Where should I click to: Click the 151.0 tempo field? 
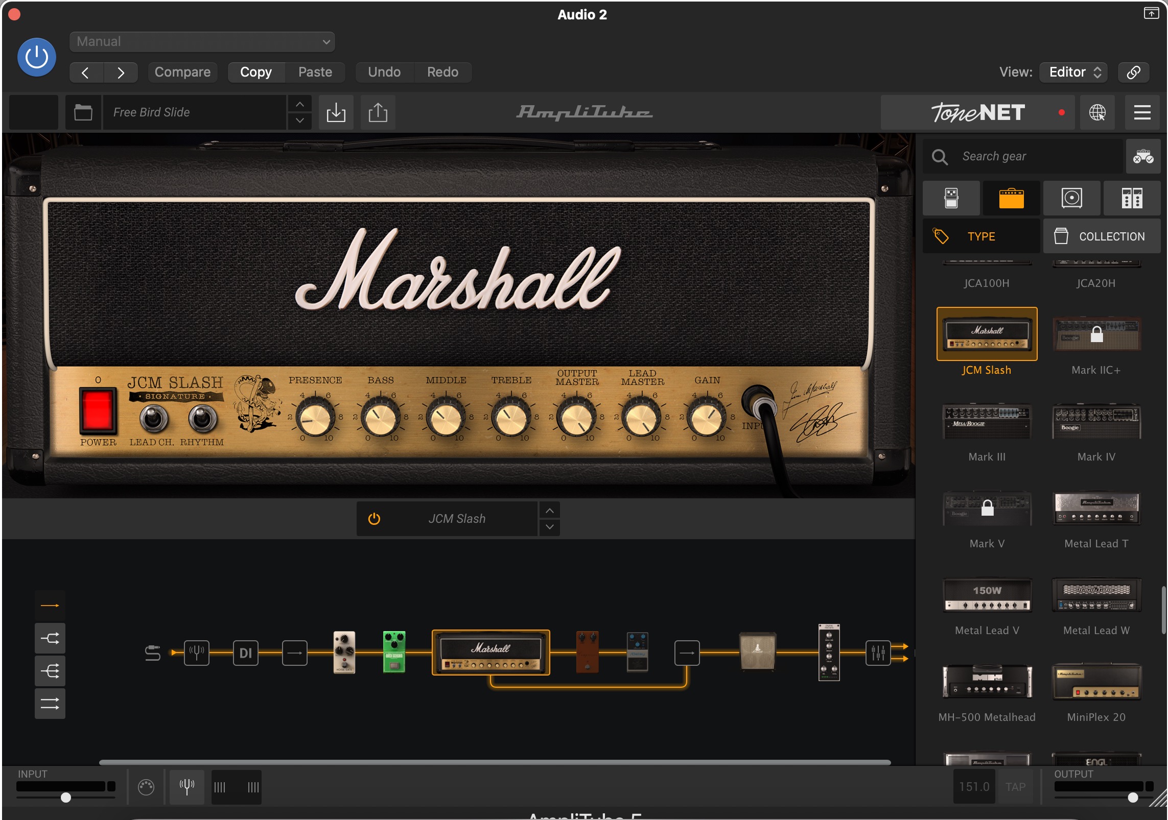pos(974,787)
